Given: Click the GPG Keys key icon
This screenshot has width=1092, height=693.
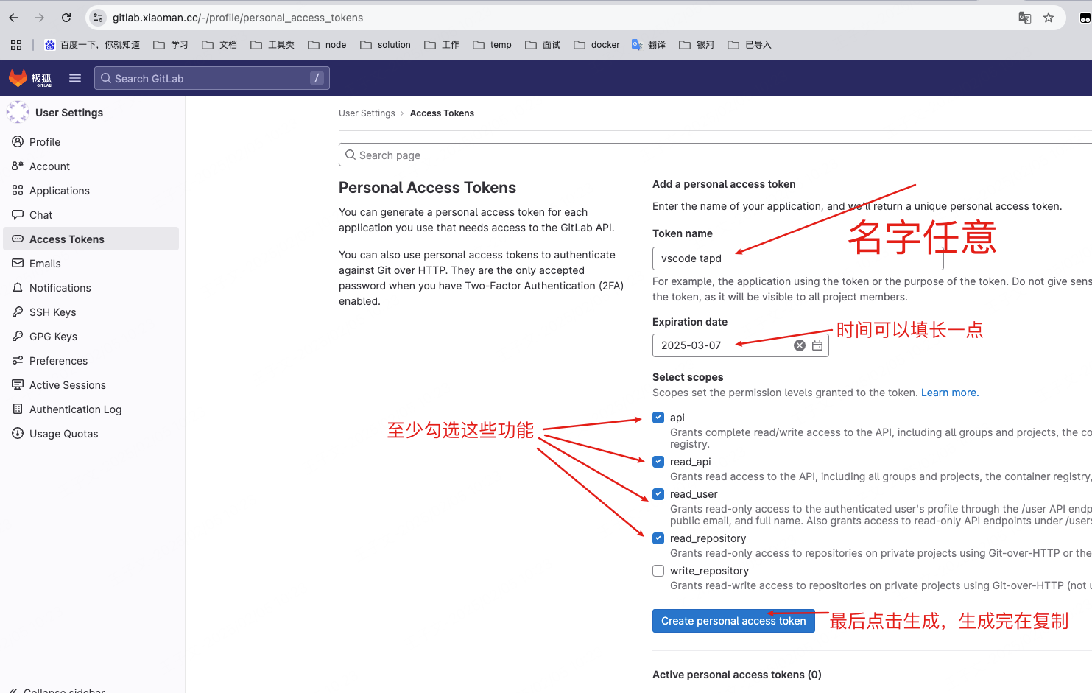Looking at the screenshot, I should coord(18,336).
